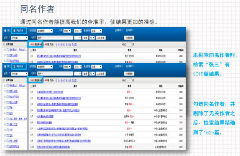Click 二次检索 button in the 1625-result panel
The image size is (240, 156).
coord(101,74)
